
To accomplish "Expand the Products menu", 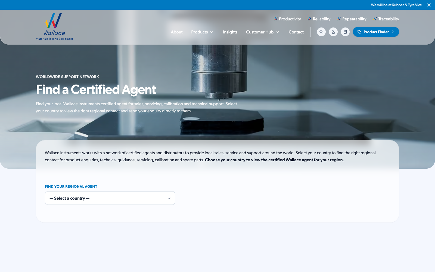I will point(202,32).
